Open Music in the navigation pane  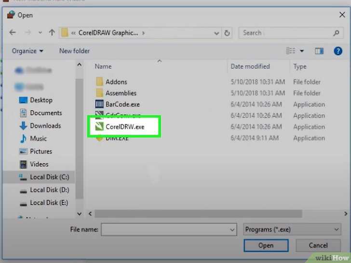[x=38, y=139]
